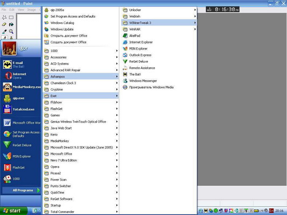Open Microsoft Office folder
Viewport: 287px width, 215px height.
81,154
